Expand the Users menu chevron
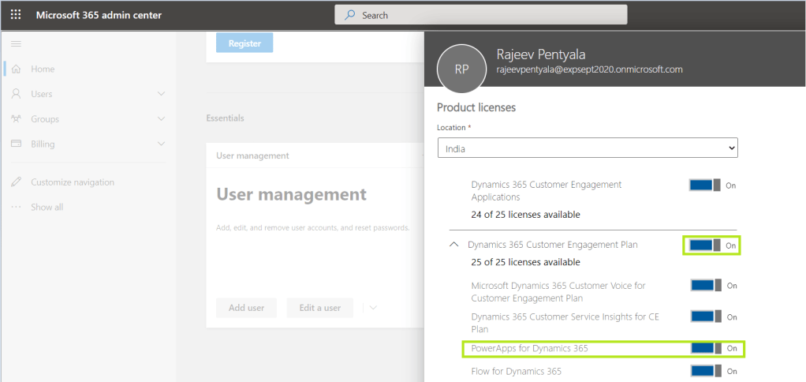This screenshot has height=382, width=806. point(161,94)
